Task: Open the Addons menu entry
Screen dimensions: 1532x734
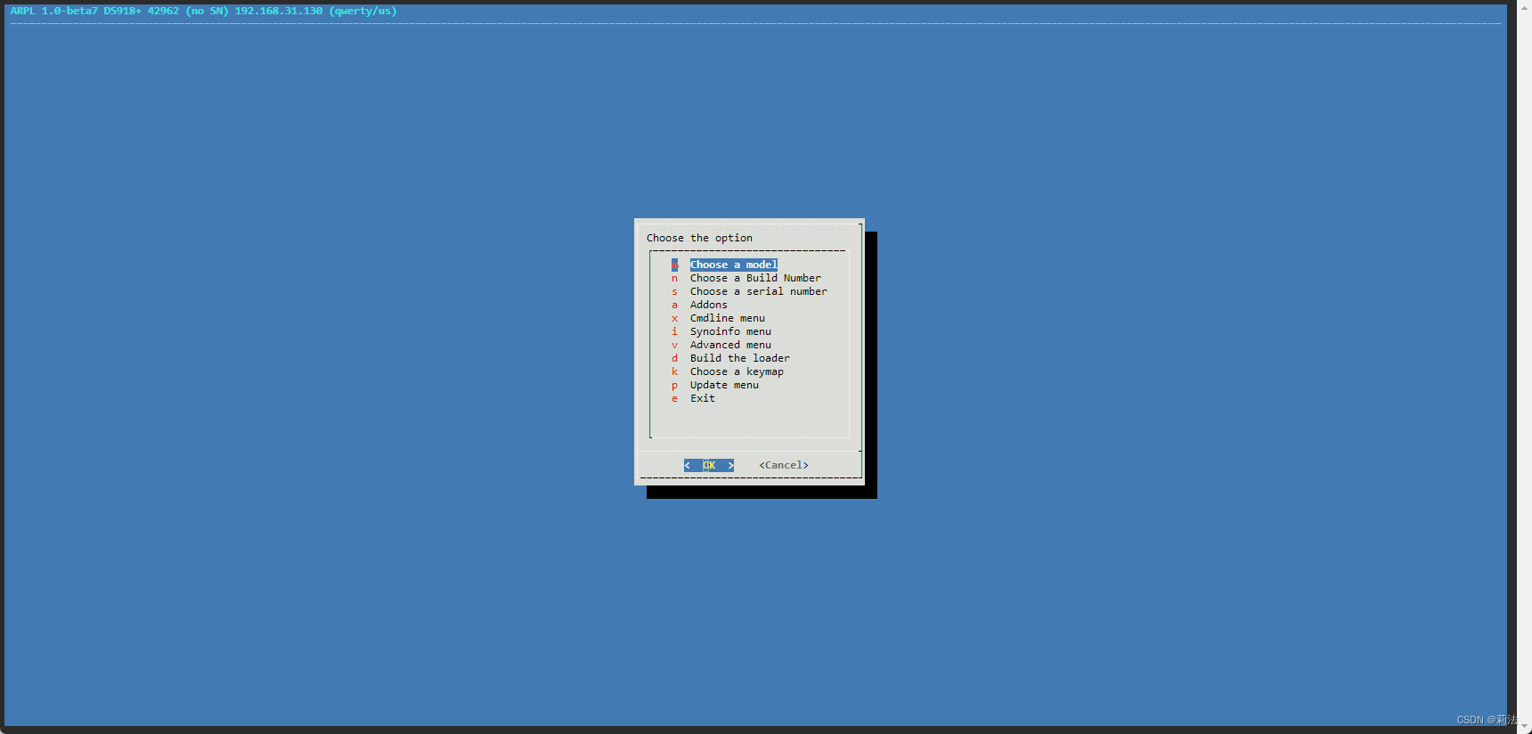Action: click(708, 305)
